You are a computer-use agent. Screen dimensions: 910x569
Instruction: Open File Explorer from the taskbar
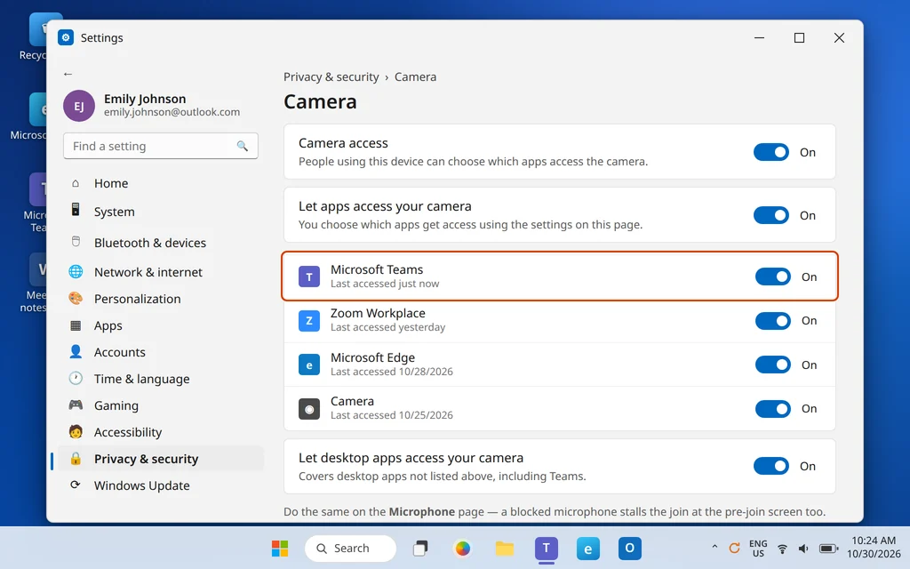click(x=505, y=548)
